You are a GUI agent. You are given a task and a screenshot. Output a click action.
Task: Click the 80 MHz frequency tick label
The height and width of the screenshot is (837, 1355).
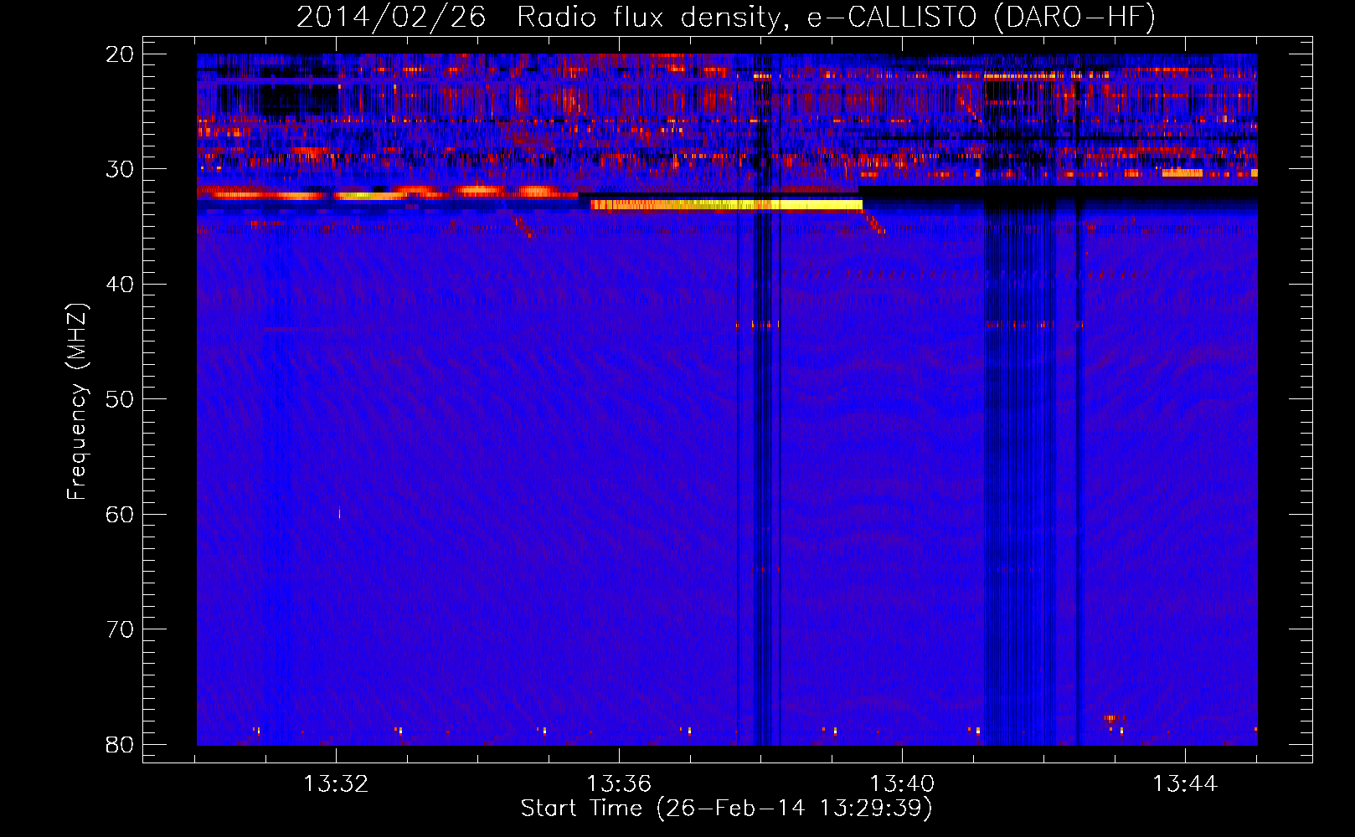(120, 745)
